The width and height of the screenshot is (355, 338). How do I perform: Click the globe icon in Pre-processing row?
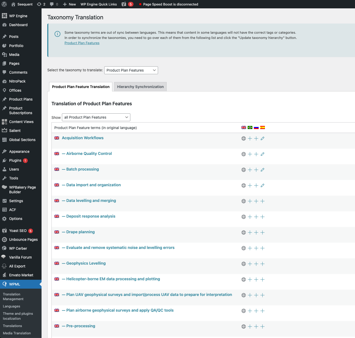click(244, 327)
